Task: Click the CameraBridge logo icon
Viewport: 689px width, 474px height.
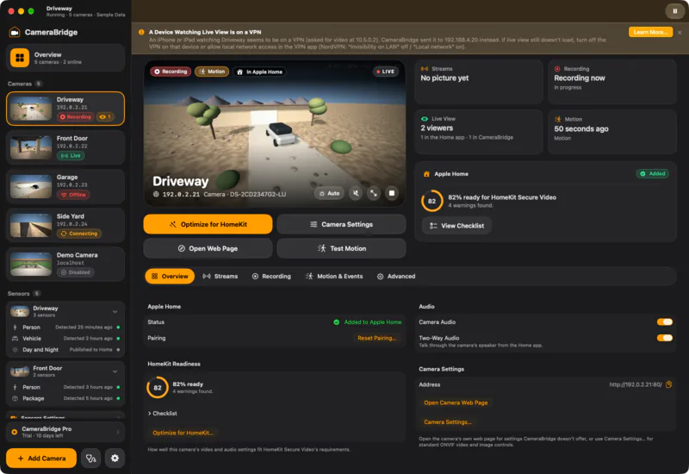Action: (x=15, y=32)
